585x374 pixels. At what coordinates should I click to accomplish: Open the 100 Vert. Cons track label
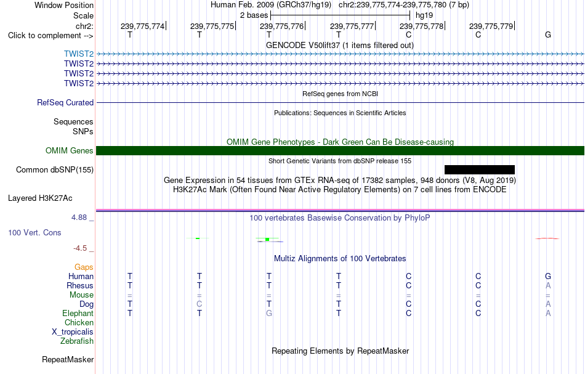coord(34,232)
